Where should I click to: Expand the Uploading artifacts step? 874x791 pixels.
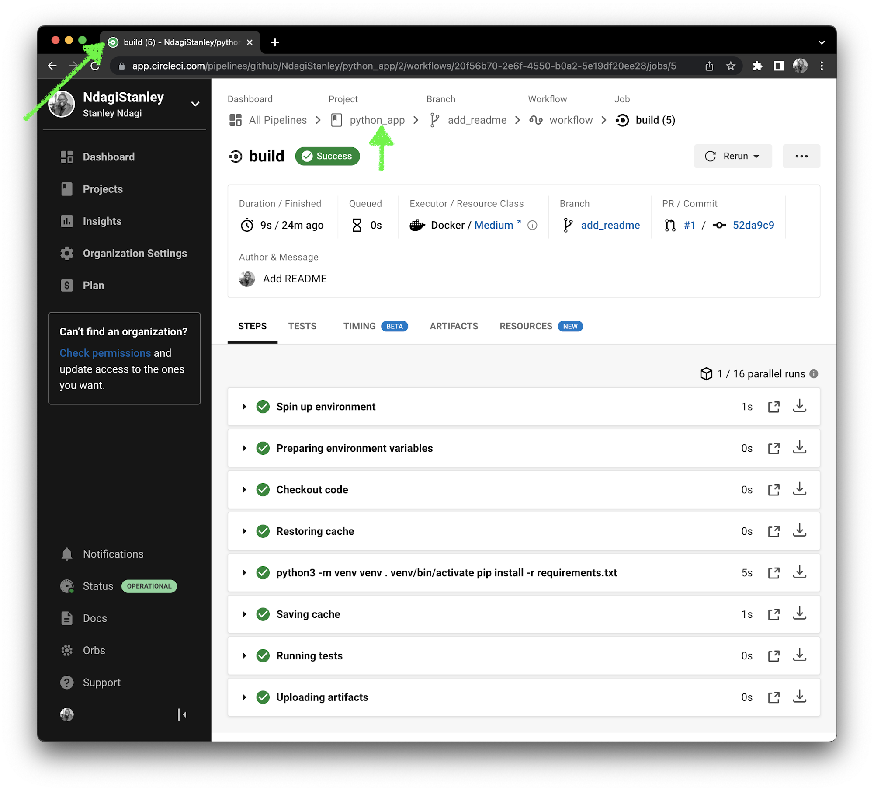tap(244, 697)
